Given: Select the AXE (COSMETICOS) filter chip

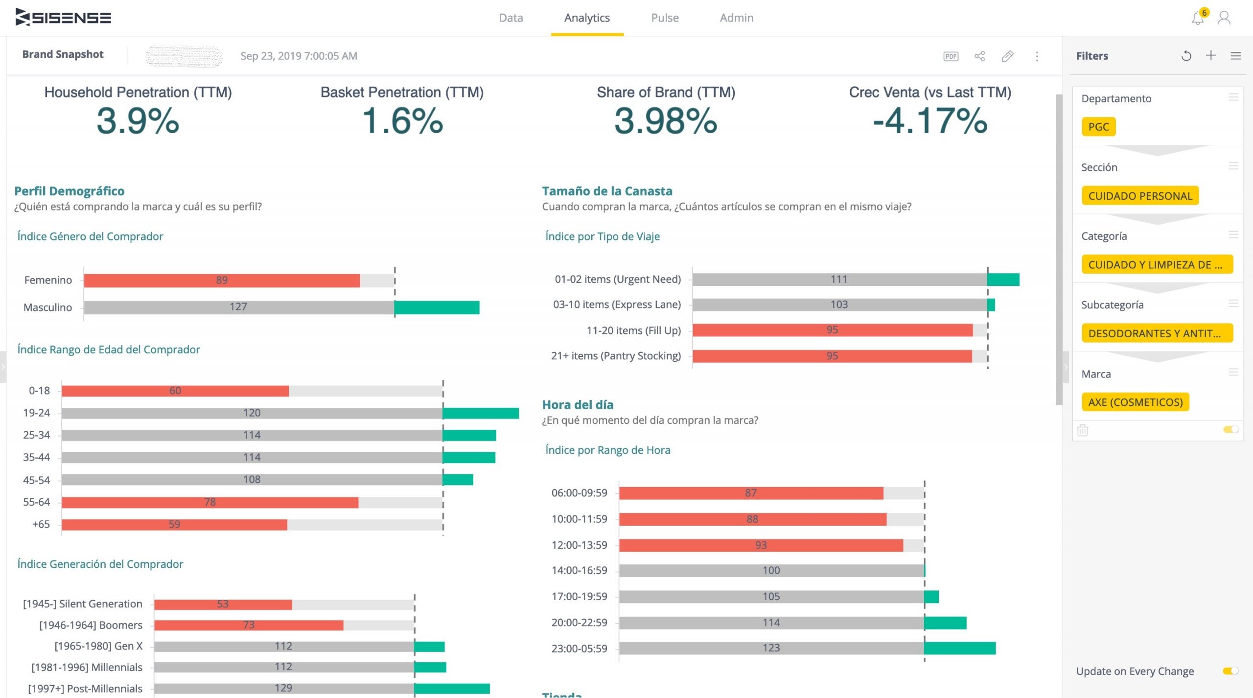Looking at the screenshot, I should point(1136,402).
